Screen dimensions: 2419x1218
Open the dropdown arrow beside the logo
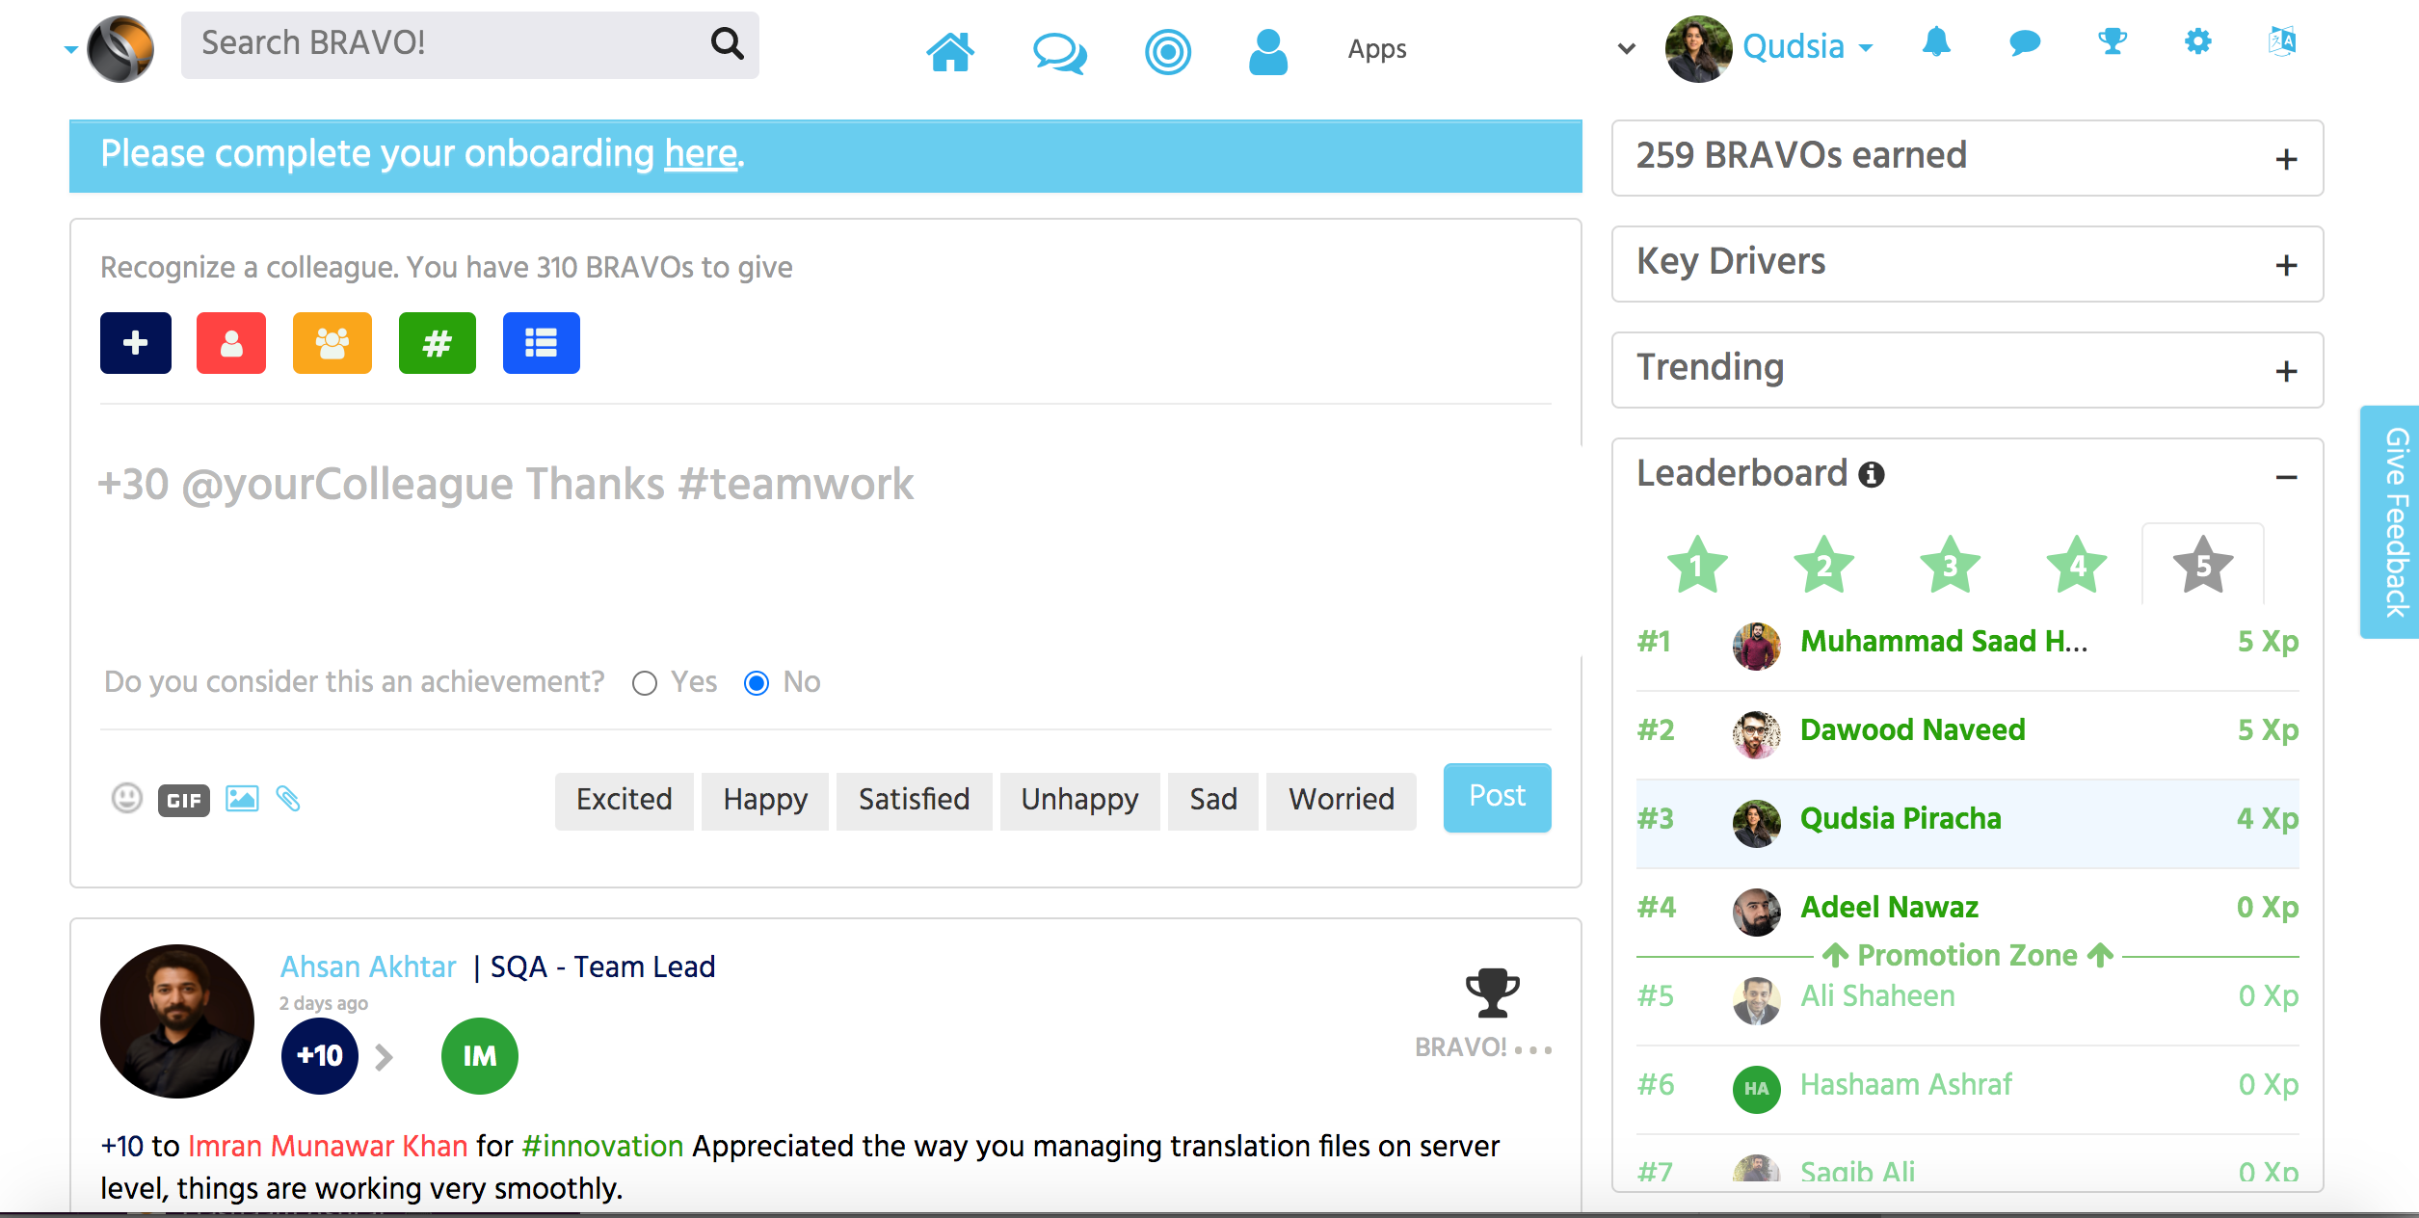click(70, 49)
